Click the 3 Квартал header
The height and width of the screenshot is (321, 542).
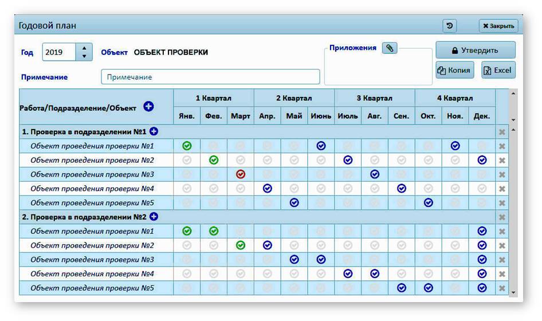(x=375, y=98)
